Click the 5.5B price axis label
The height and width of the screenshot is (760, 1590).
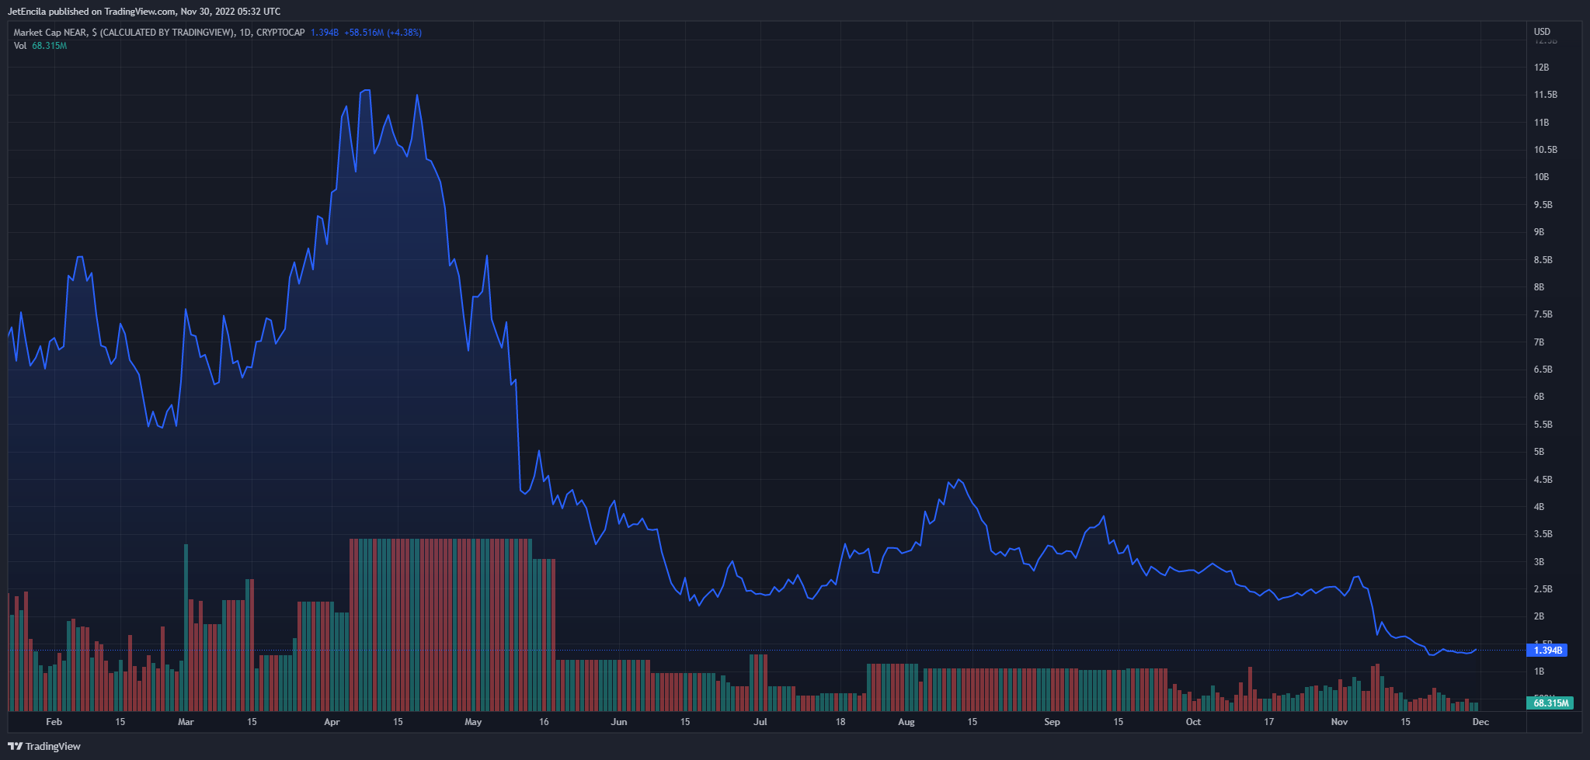[x=1543, y=425]
